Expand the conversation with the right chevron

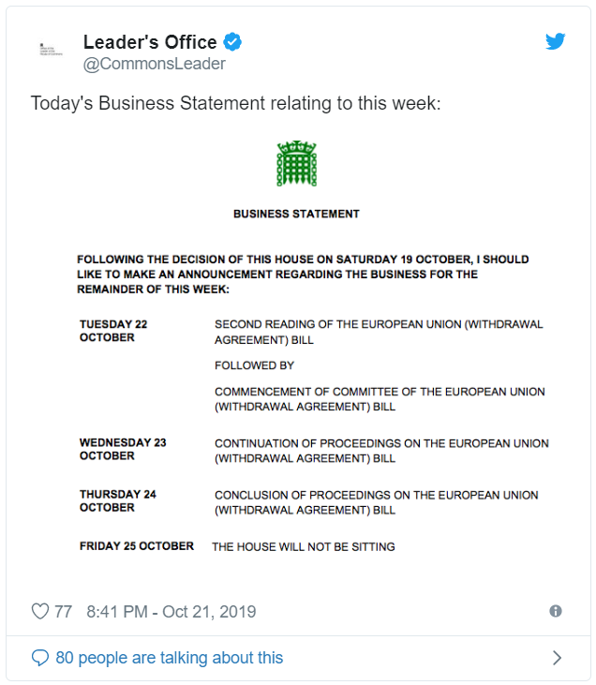[x=557, y=658]
